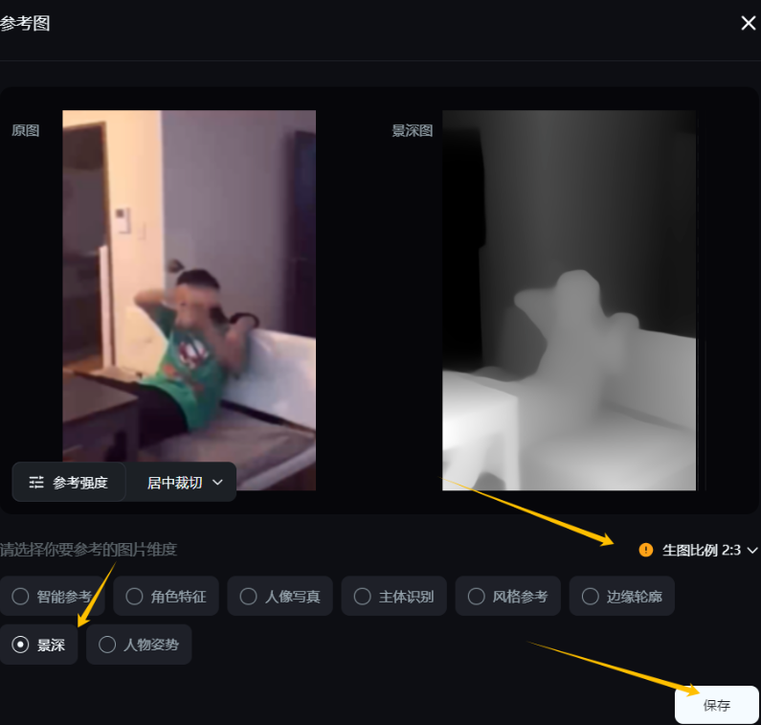Click the 参考图 dialog title
Image resolution: width=761 pixels, height=725 pixels.
tap(25, 24)
